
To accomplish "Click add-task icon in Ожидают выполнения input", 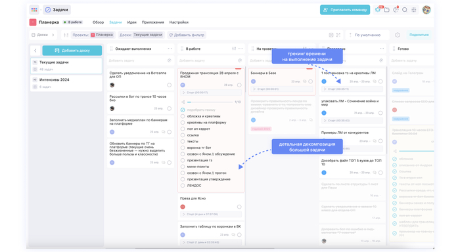I will (x=170, y=60).
